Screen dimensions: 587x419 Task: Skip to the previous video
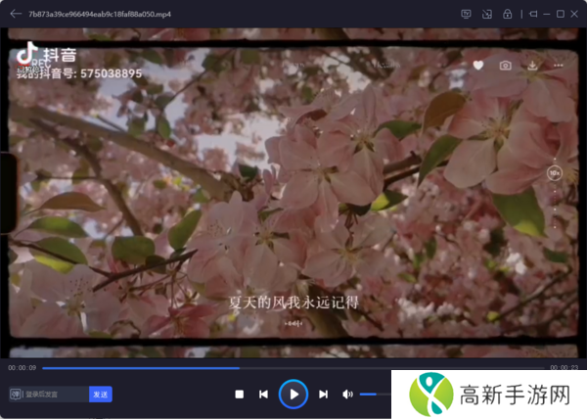(x=263, y=394)
